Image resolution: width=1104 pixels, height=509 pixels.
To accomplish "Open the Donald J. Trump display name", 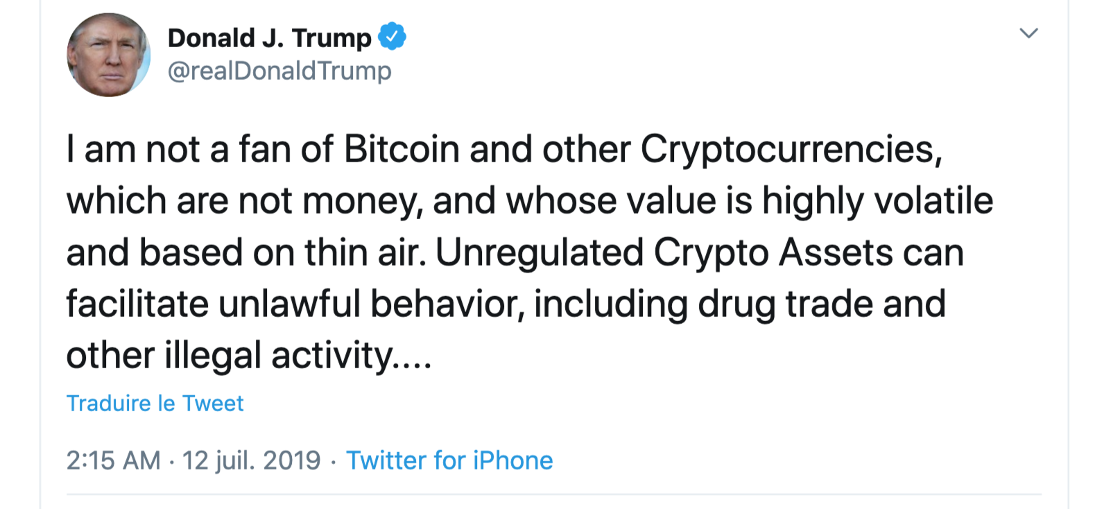I will click(269, 38).
